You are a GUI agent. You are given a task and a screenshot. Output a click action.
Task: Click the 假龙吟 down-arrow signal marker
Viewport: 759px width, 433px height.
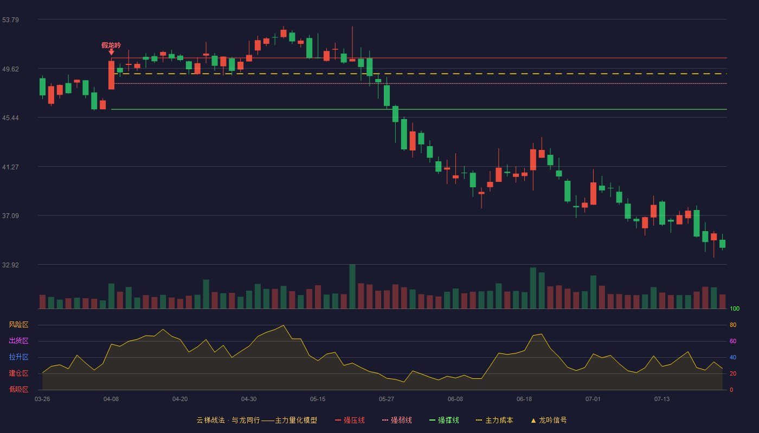click(x=111, y=52)
